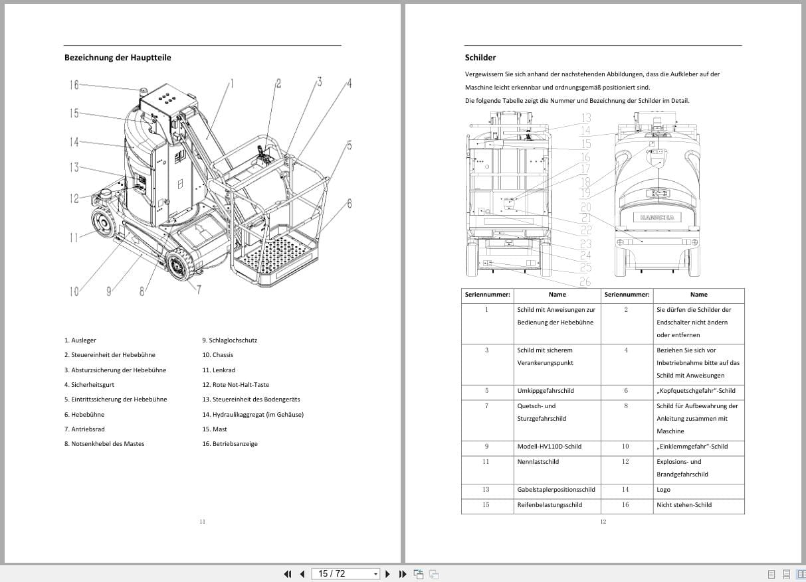The image size is (806, 582).
Task: Advance to the next page
Action: click(388, 573)
